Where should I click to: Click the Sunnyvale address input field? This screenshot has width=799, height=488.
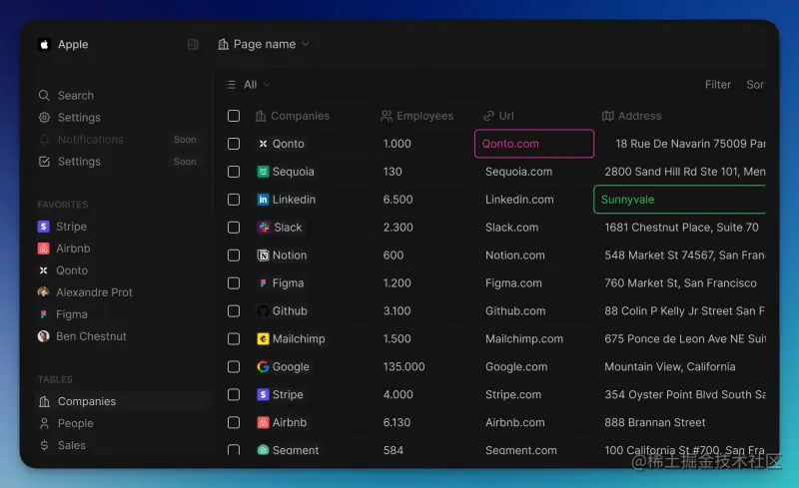tap(680, 200)
